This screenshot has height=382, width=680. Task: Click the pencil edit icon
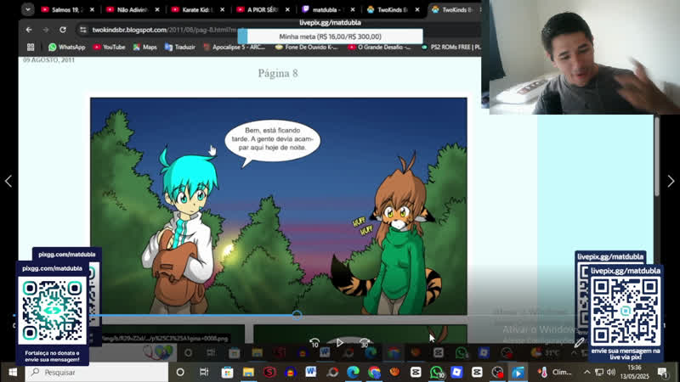580,343
